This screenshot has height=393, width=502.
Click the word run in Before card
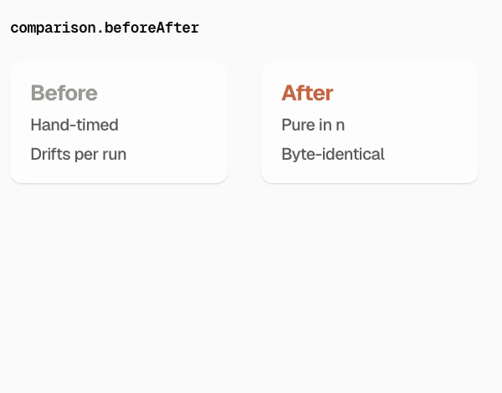[115, 154]
